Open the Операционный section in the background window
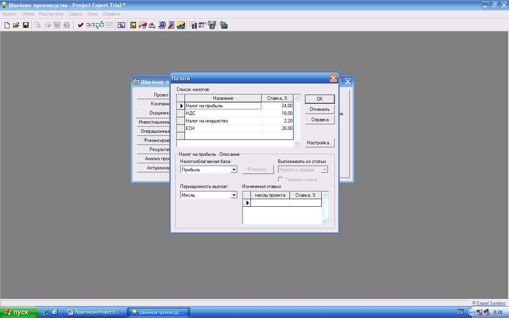The height and width of the screenshot is (318, 509). pyautogui.click(x=153, y=131)
